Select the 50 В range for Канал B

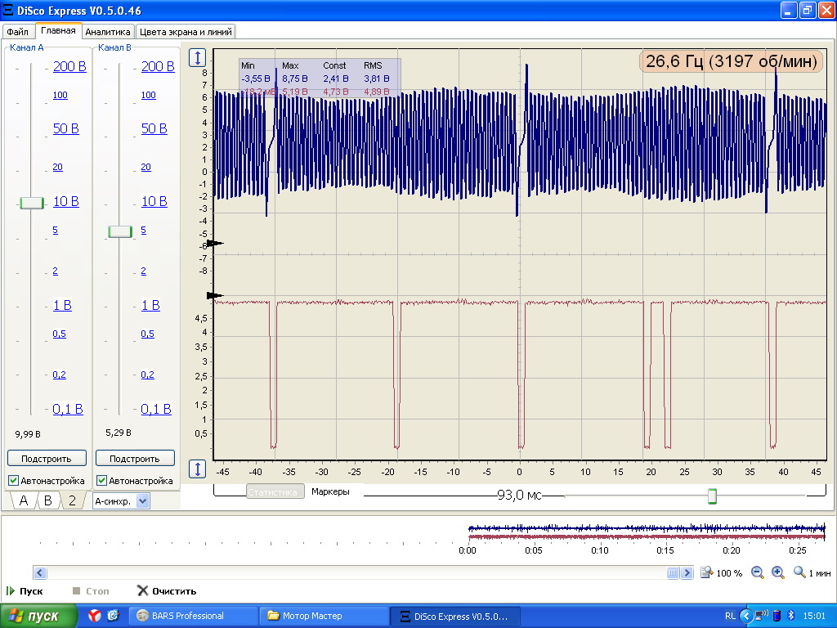(x=155, y=129)
